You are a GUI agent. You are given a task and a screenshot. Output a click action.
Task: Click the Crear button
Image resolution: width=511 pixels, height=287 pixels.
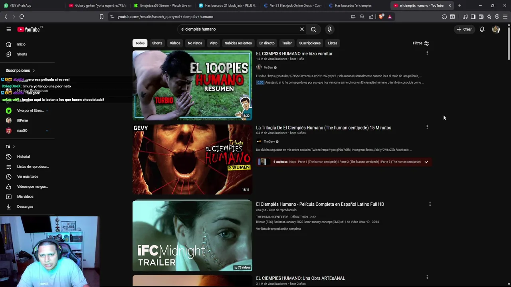[464, 29]
